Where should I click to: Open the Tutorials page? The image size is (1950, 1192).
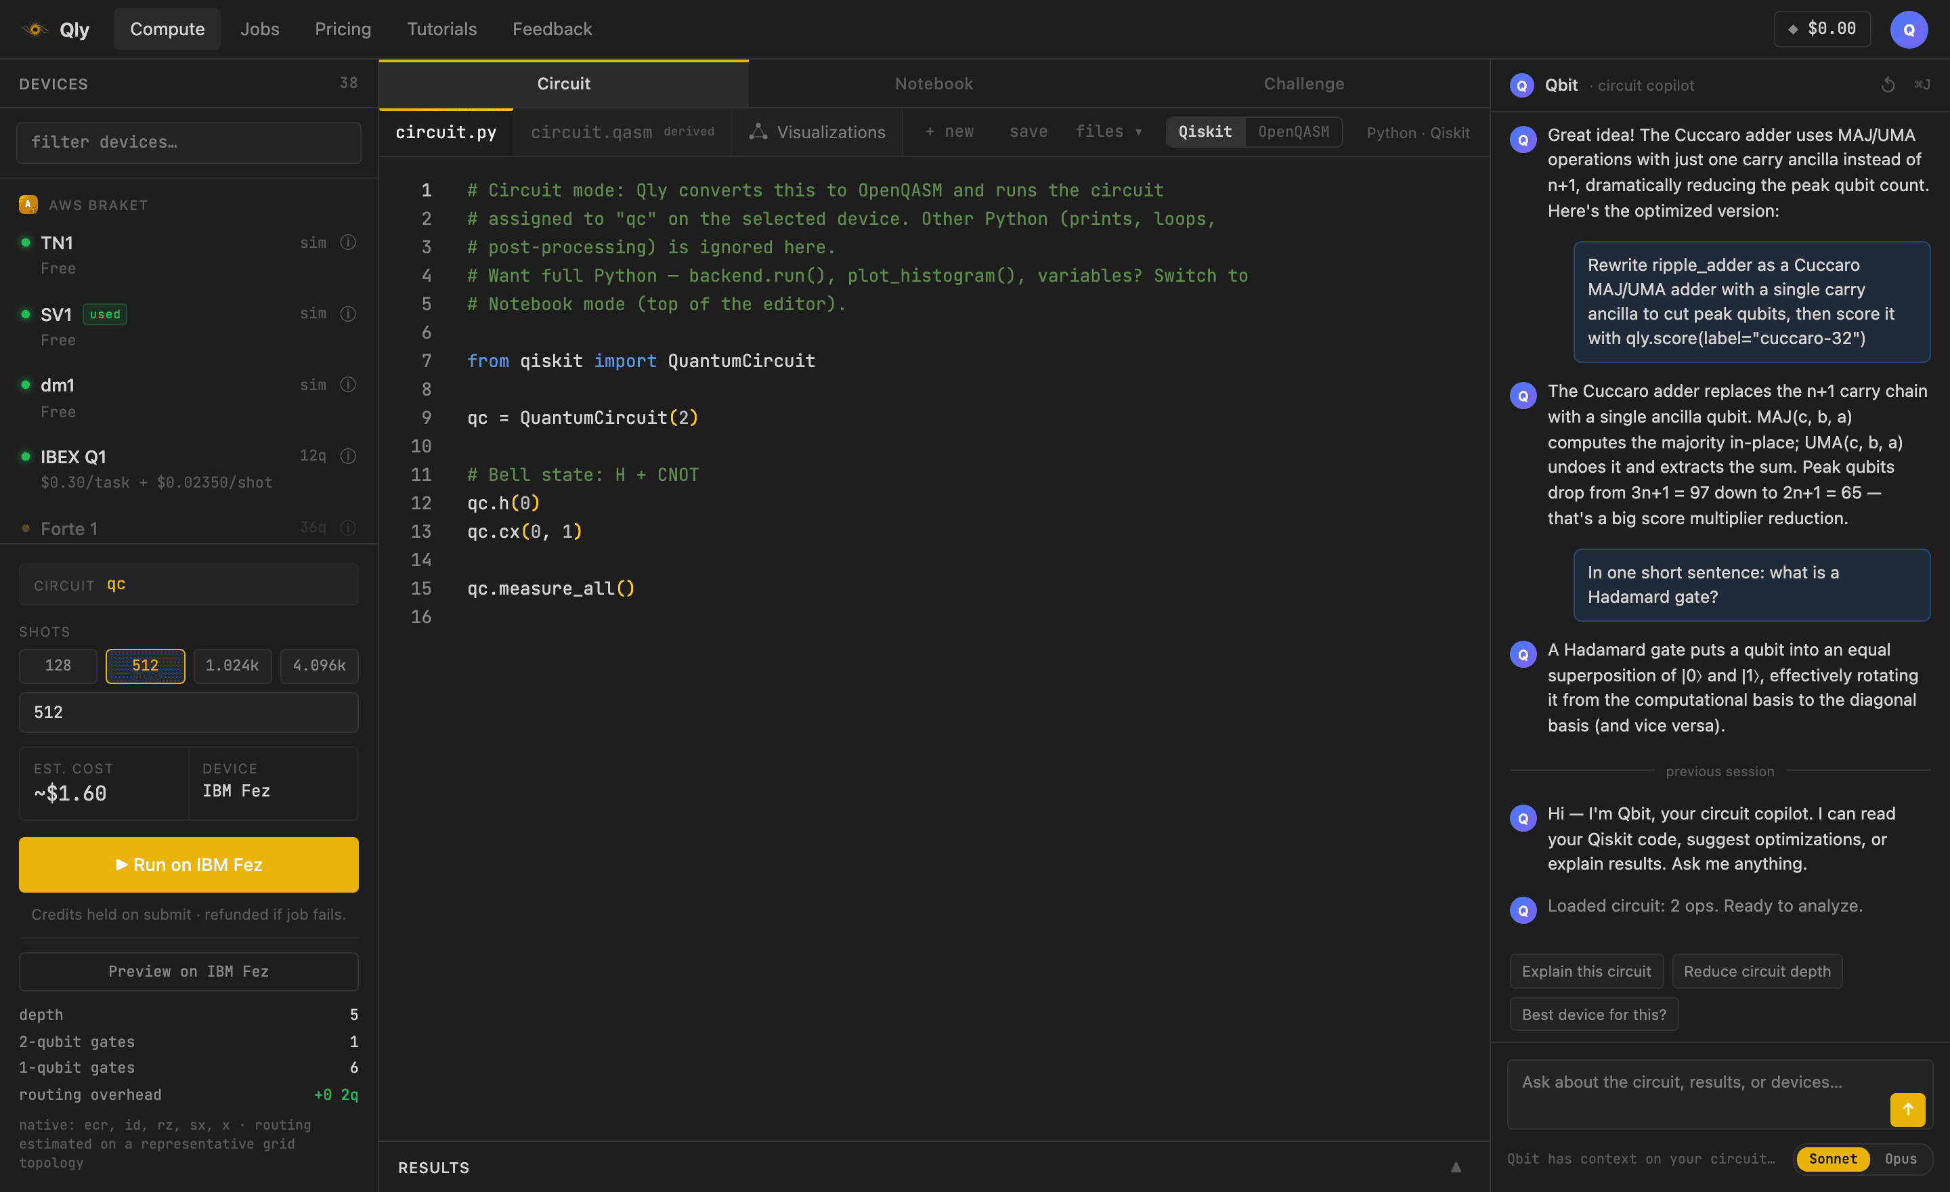441,29
